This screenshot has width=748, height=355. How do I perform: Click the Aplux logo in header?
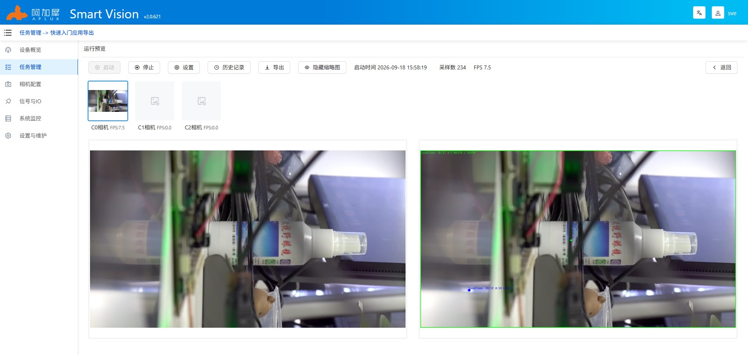[x=33, y=13]
